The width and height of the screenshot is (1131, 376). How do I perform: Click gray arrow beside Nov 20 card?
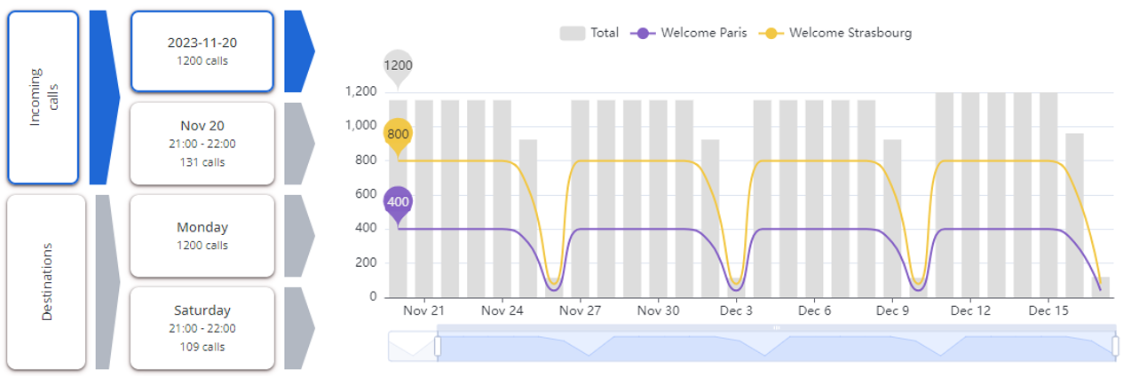(x=297, y=144)
